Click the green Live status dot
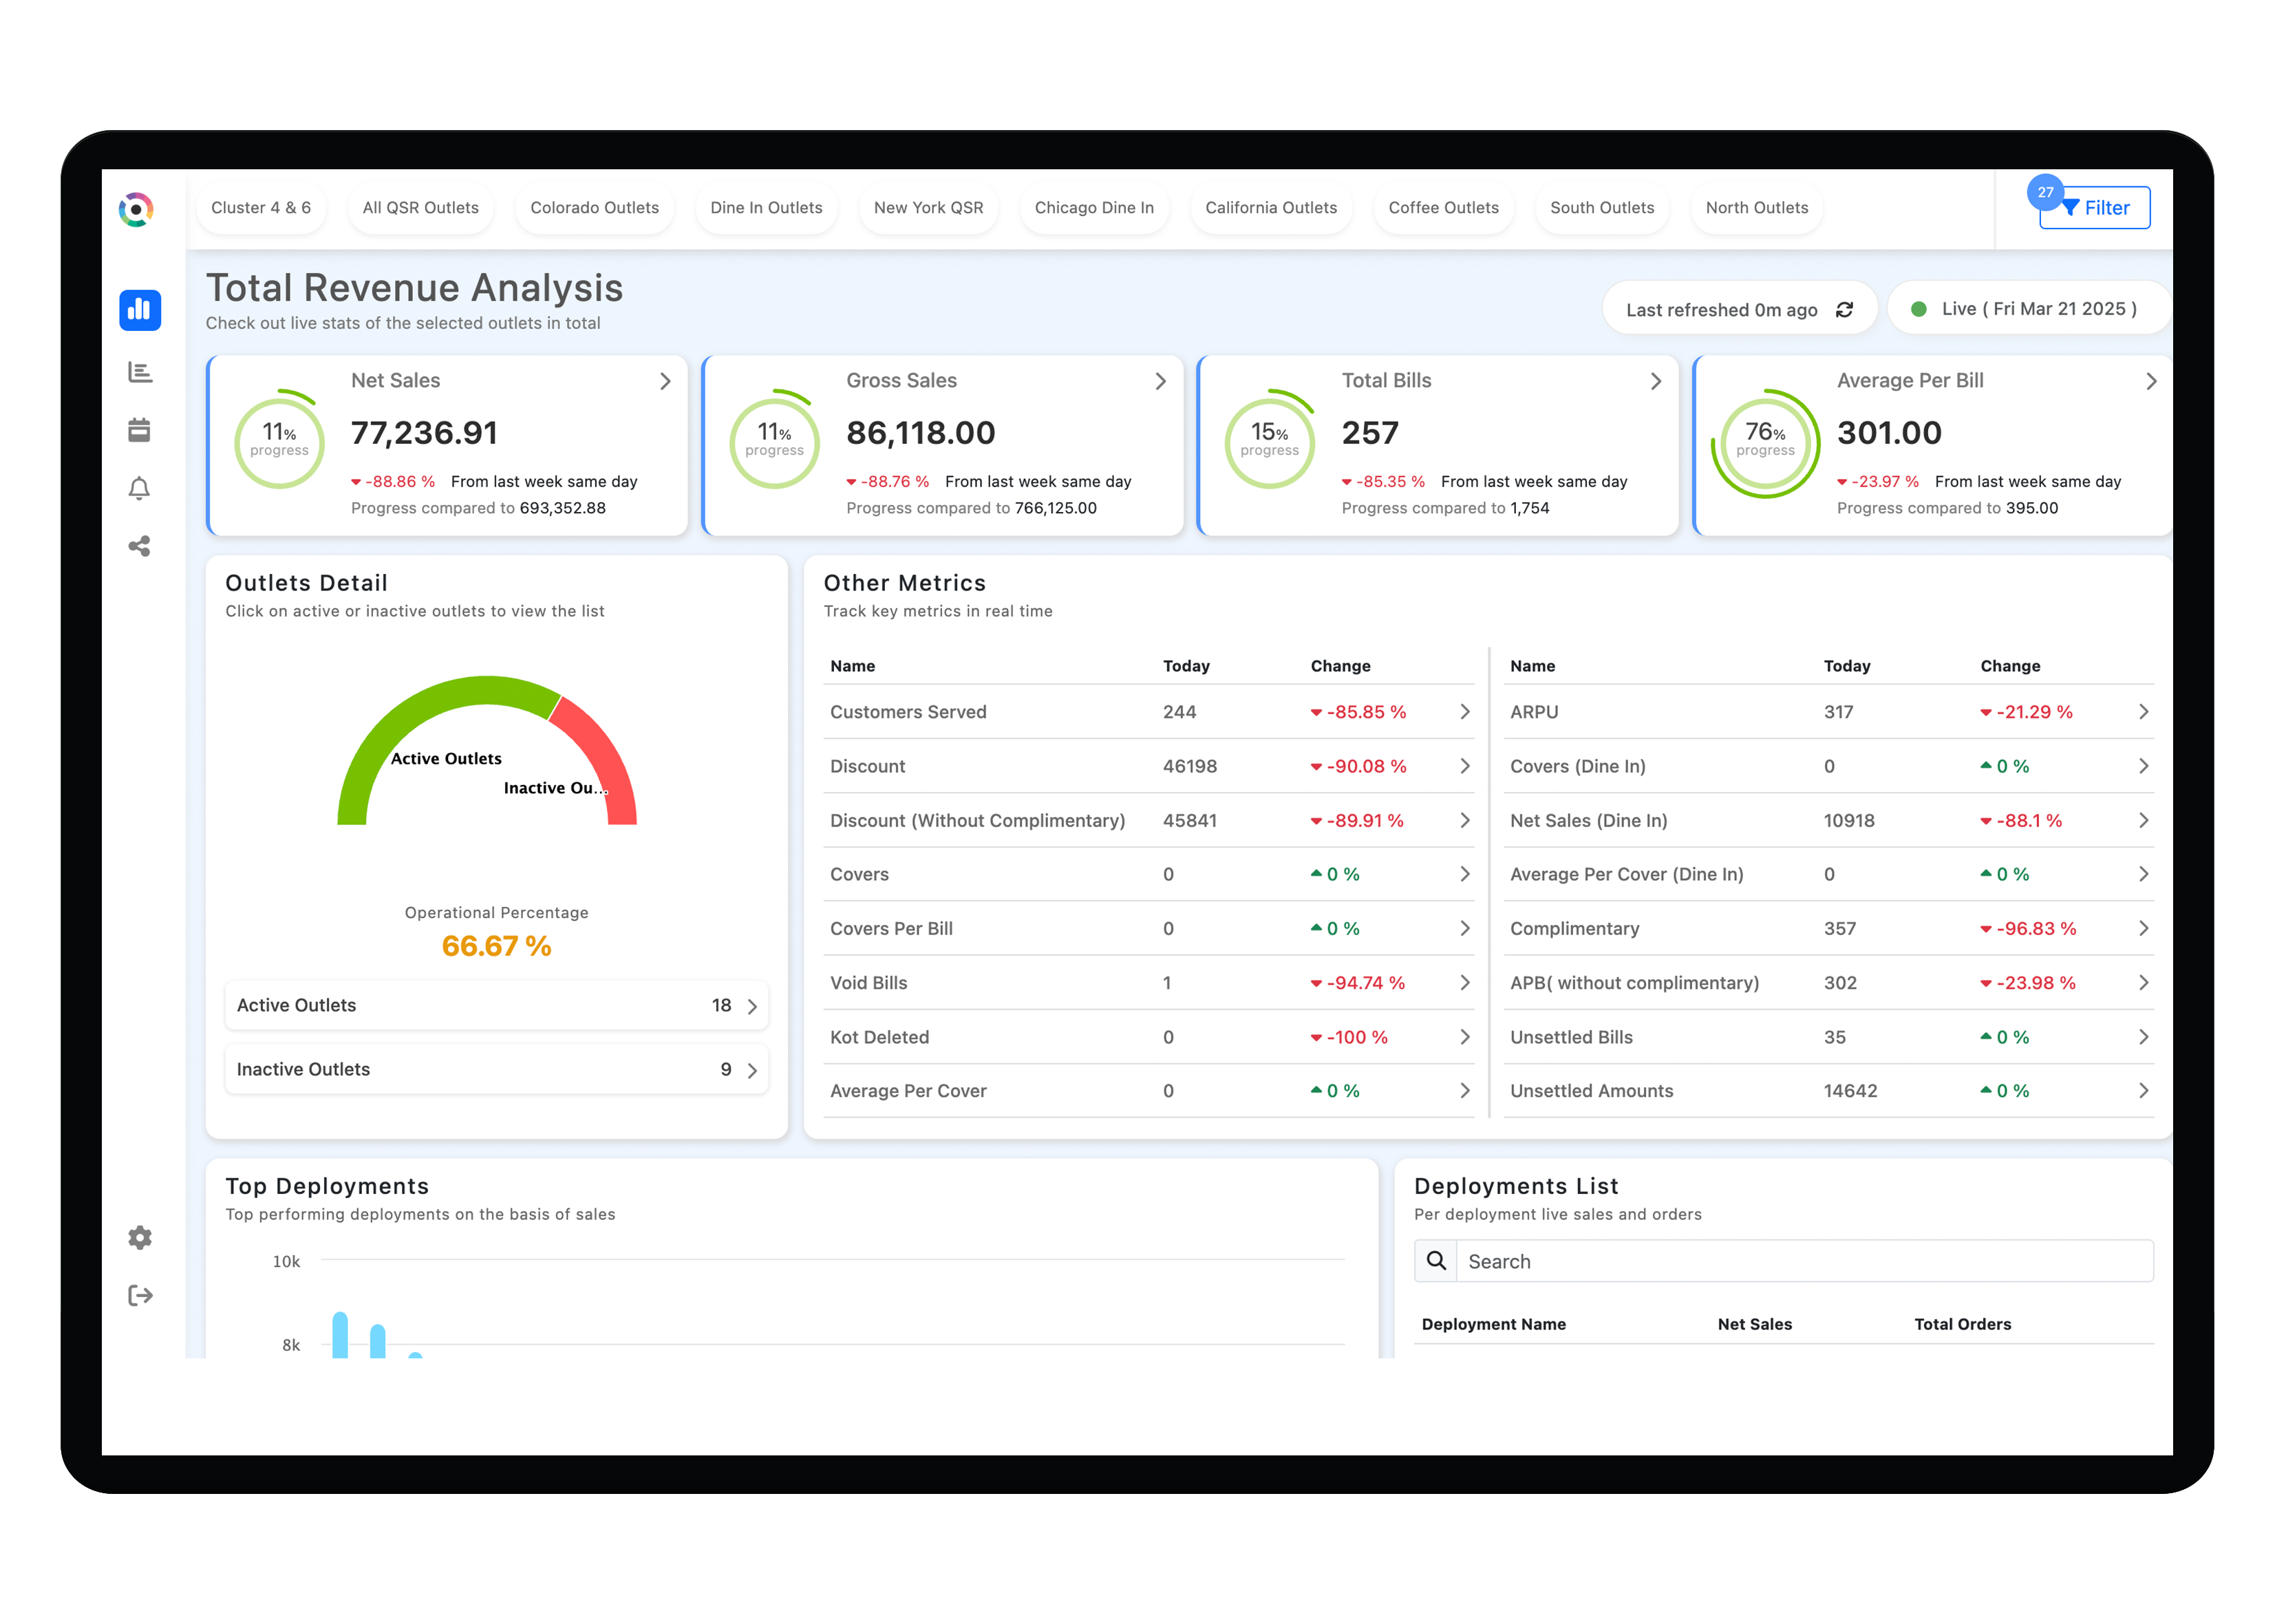 (x=1918, y=309)
